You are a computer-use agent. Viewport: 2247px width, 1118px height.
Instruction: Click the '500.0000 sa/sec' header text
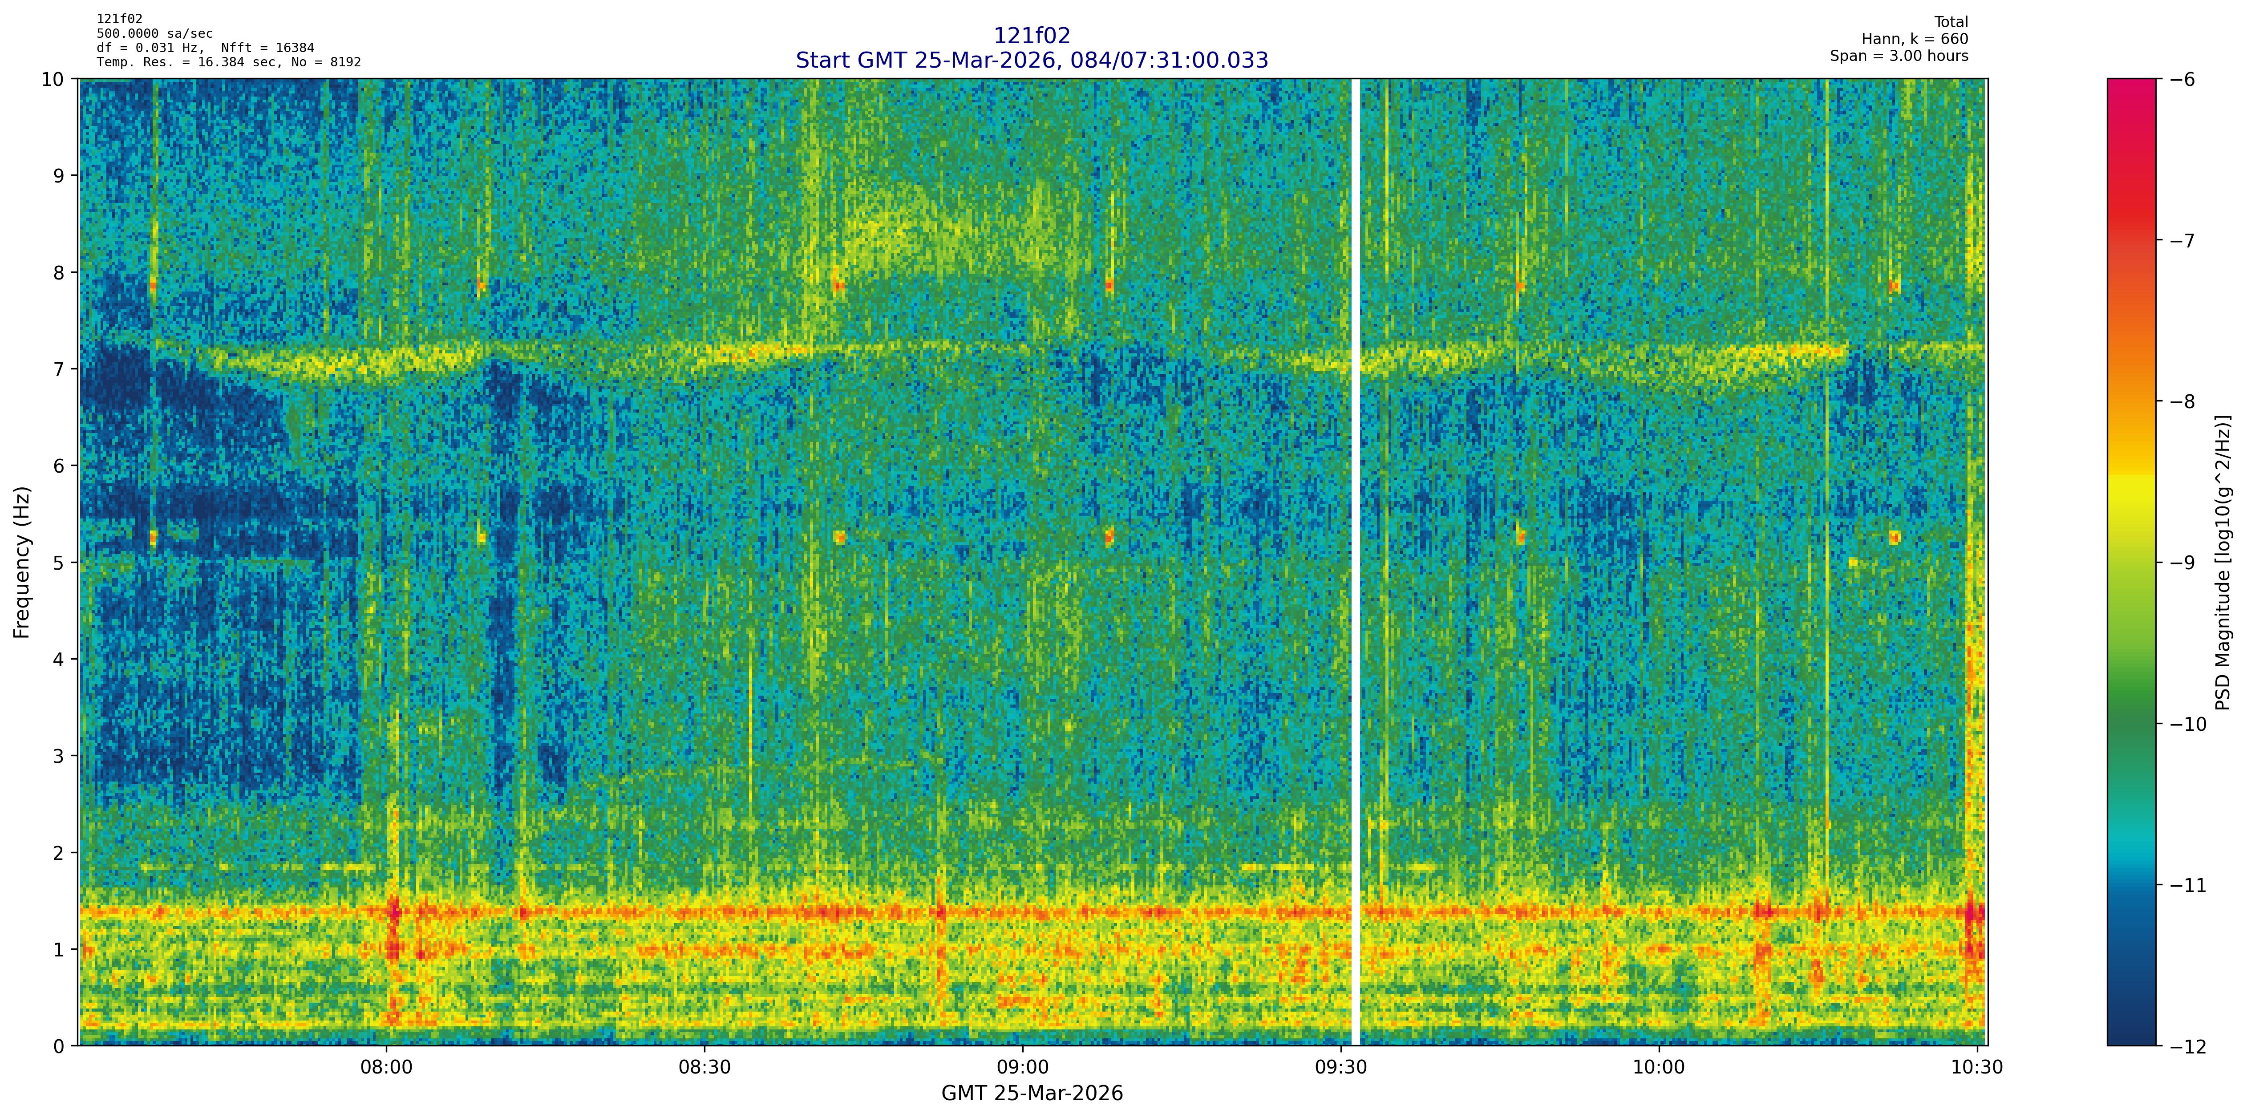154,34
